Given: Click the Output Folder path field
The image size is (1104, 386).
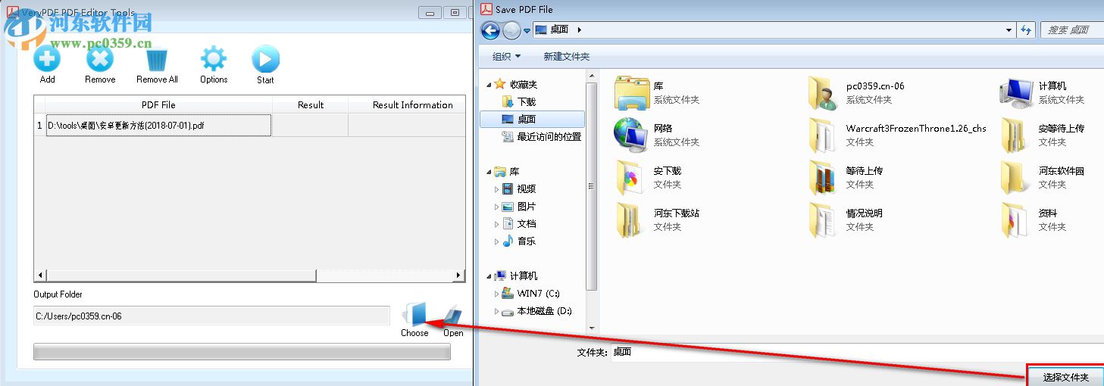Looking at the screenshot, I should tap(211, 316).
